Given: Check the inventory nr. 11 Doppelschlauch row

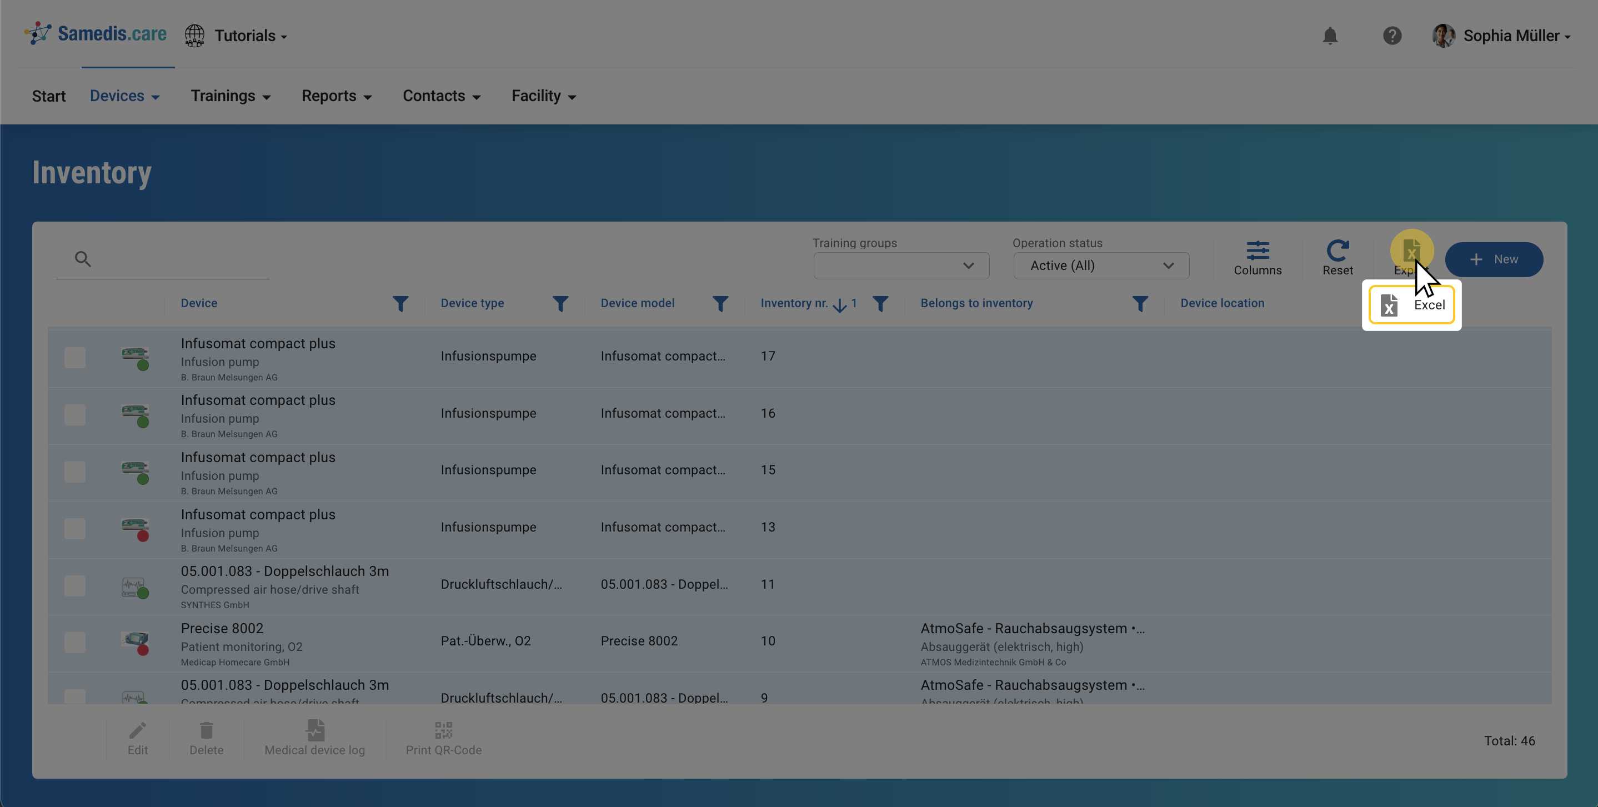Looking at the screenshot, I should [x=75, y=585].
